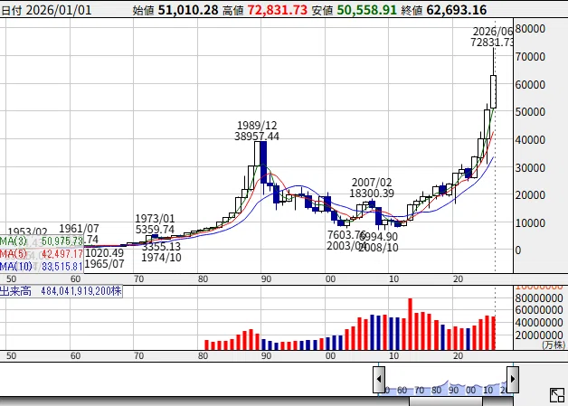Image resolution: width=568 pixels, height=406 pixels.
Task: Click the 80000000 volume axis label
Action: click(x=539, y=298)
